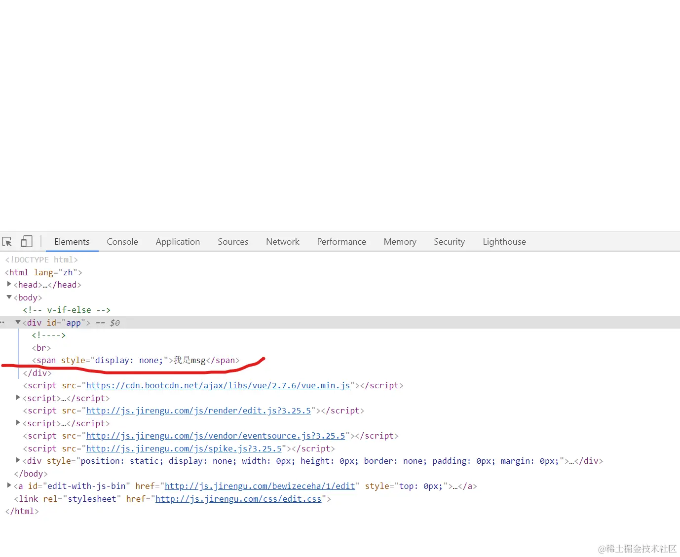Switch to the Sources tab
Image resolution: width=680 pixels, height=557 pixels.
click(233, 242)
